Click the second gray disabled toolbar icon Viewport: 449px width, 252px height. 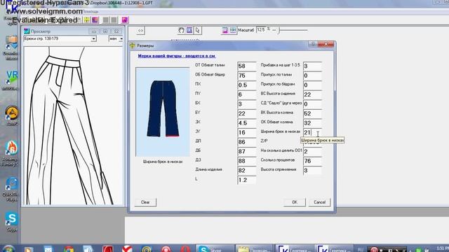pos(114,20)
